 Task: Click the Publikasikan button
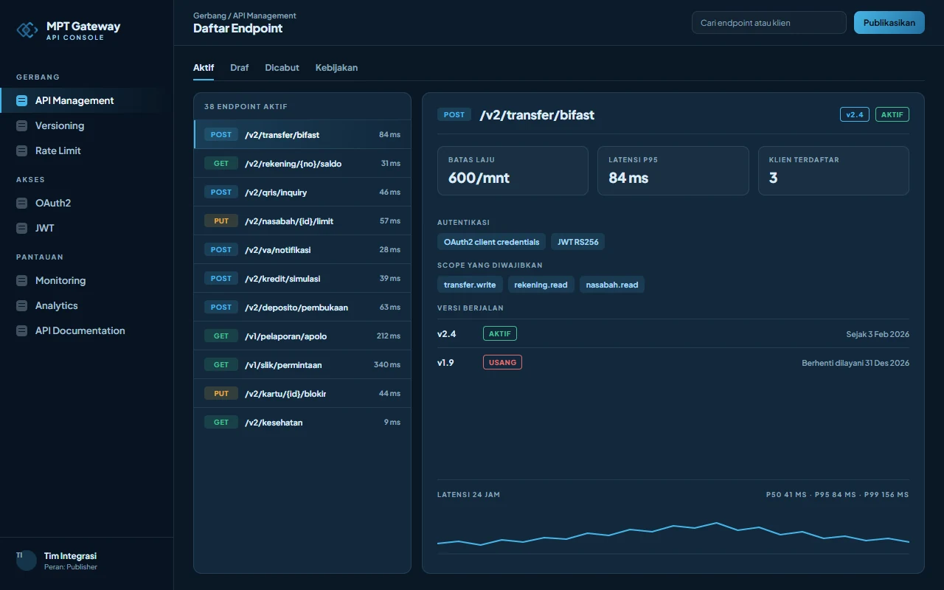point(889,22)
